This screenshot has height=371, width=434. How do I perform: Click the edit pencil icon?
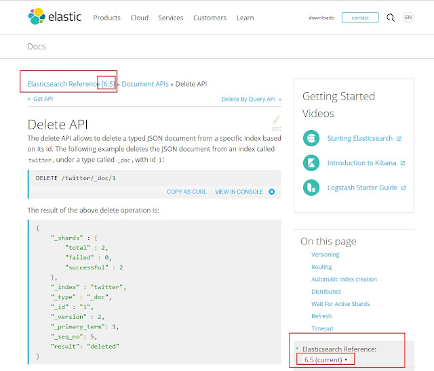[276, 121]
